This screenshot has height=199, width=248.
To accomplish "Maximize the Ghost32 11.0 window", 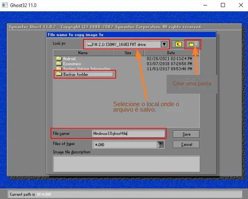I will [x=223, y=5].
